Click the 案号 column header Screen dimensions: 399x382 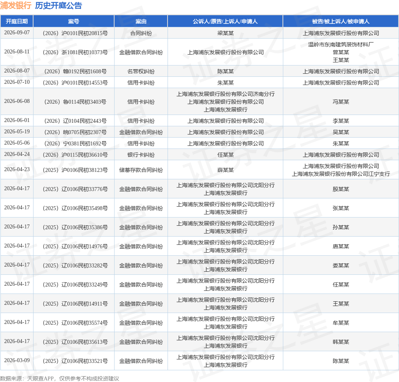pyautogui.click(x=74, y=21)
